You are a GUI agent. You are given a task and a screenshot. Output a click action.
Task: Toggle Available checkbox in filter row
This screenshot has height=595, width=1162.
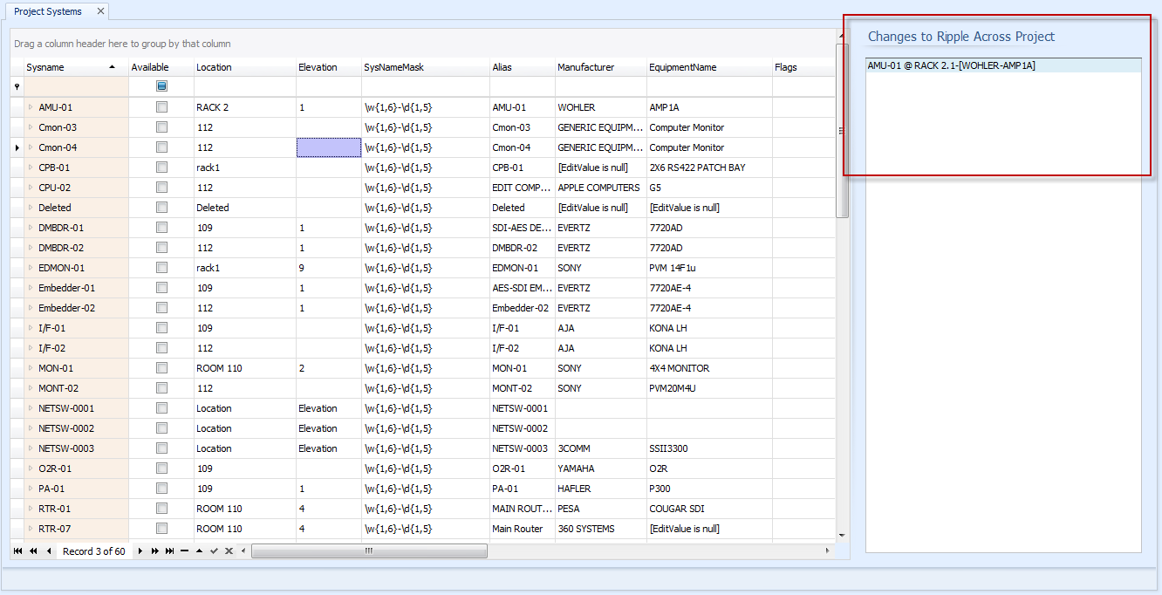[x=161, y=85]
